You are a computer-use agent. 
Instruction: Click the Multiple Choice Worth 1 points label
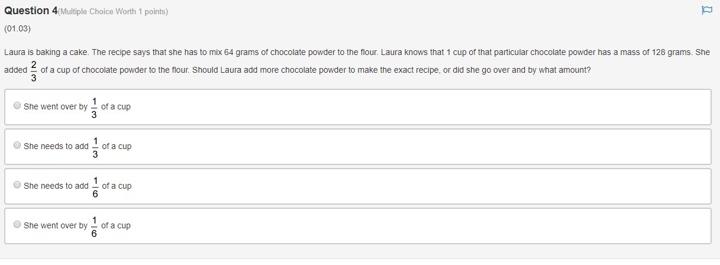click(x=113, y=12)
